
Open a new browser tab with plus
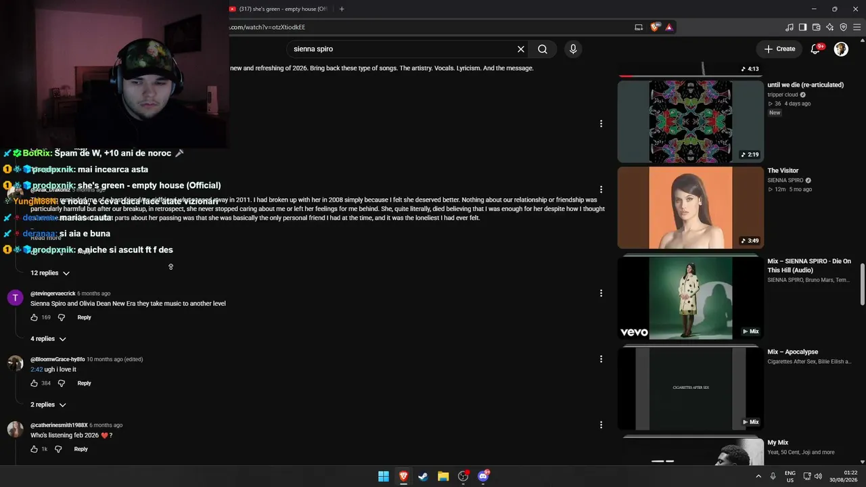342,9
